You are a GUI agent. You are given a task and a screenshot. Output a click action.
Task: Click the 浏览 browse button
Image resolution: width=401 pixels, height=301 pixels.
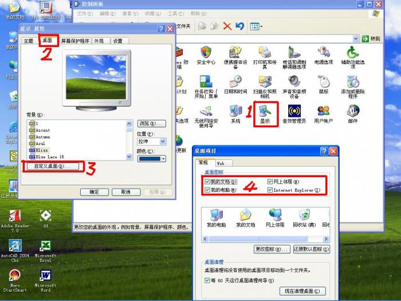[152, 123]
